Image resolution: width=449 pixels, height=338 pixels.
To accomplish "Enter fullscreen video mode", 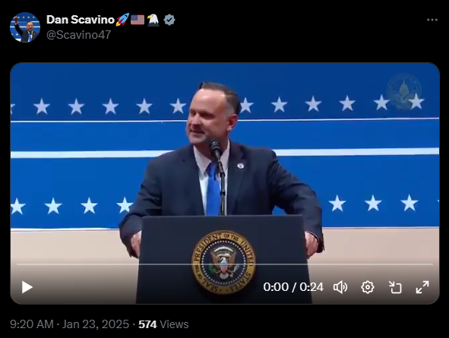I will tap(422, 287).
